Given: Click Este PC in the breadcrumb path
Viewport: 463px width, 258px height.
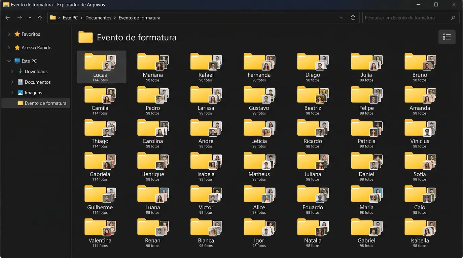Looking at the screenshot, I should [x=70, y=18].
